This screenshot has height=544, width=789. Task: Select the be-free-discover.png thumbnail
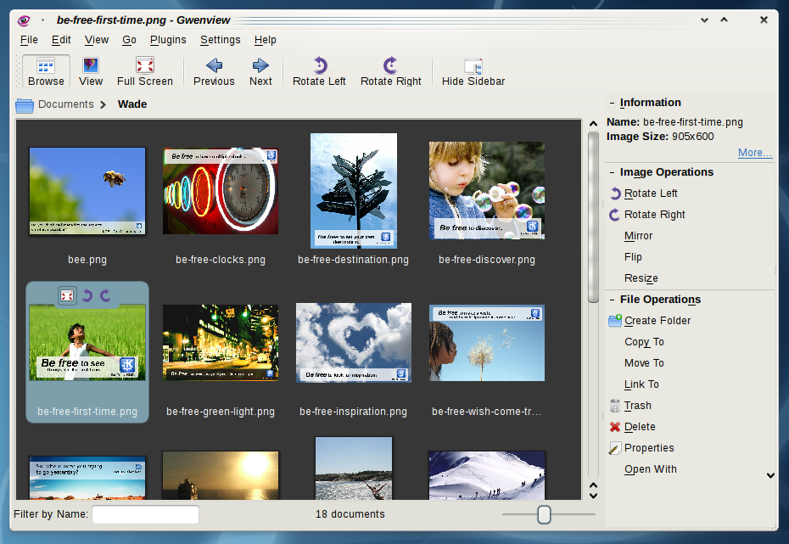pyautogui.click(x=487, y=190)
